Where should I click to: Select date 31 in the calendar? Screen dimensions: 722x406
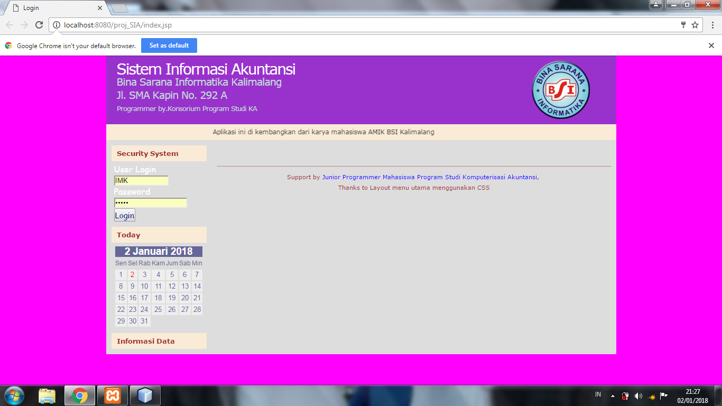pos(144,321)
